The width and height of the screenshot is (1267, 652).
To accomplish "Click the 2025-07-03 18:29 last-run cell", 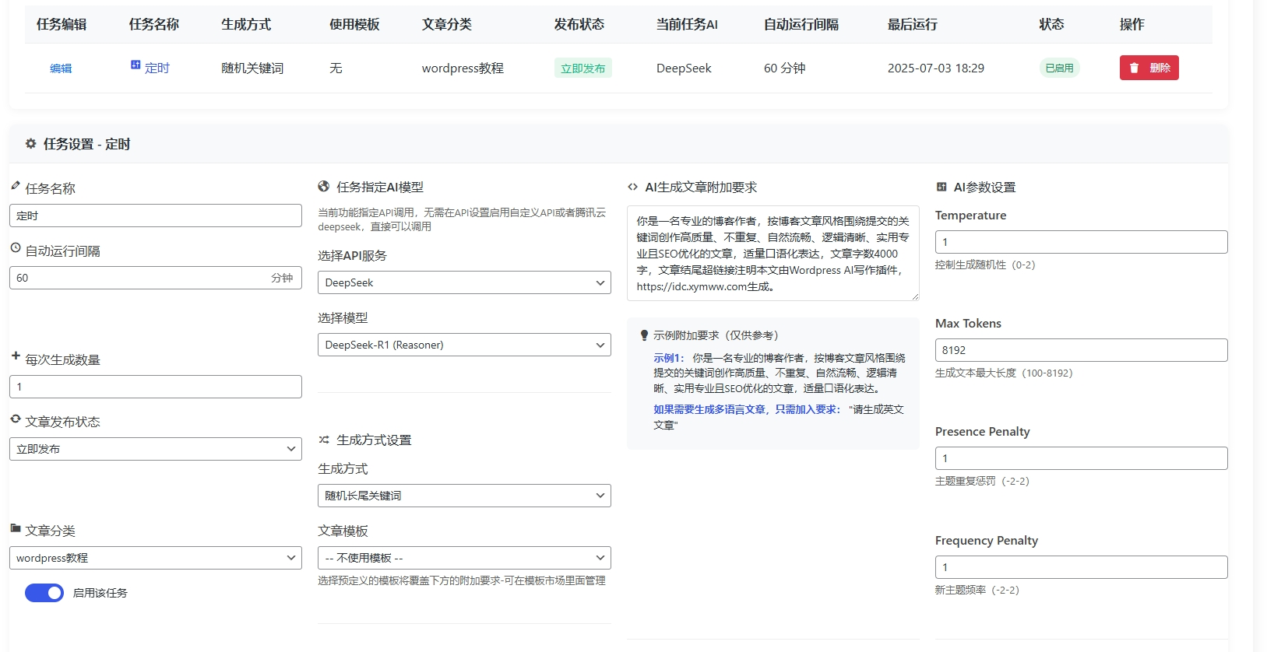I will [x=936, y=68].
